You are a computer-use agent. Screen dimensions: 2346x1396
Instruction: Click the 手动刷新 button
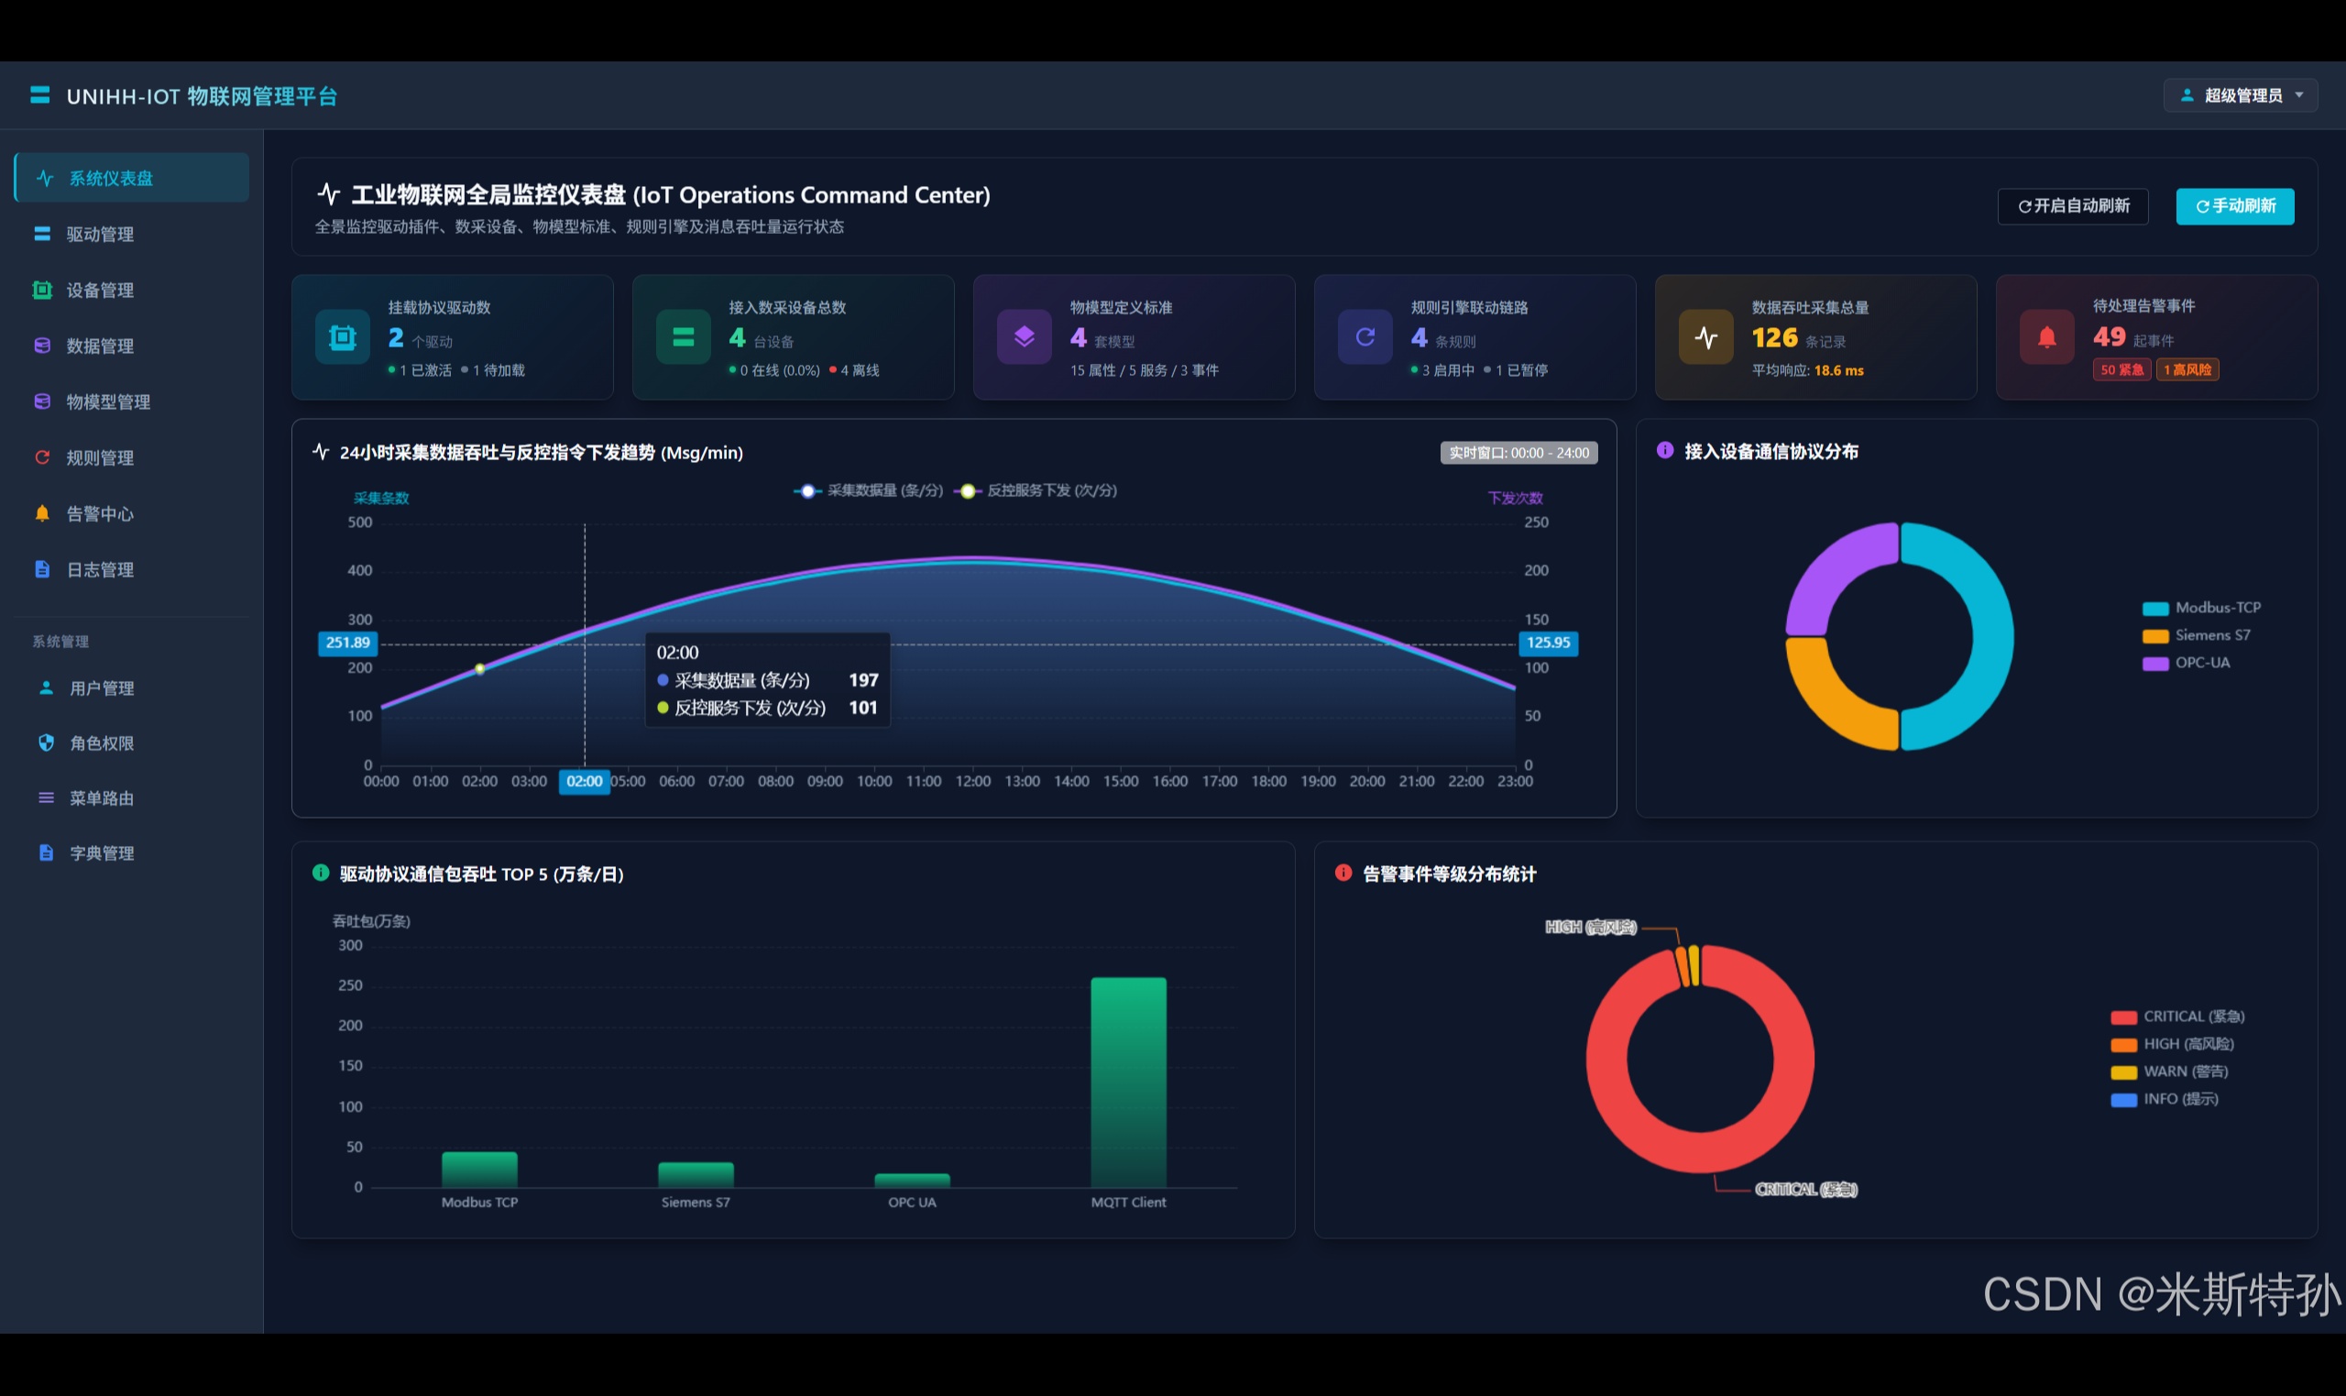click(x=2235, y=206)
